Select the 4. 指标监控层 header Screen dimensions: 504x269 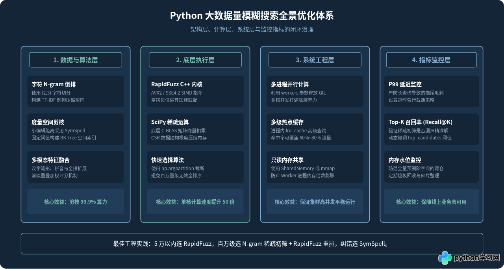pos(431,60)
